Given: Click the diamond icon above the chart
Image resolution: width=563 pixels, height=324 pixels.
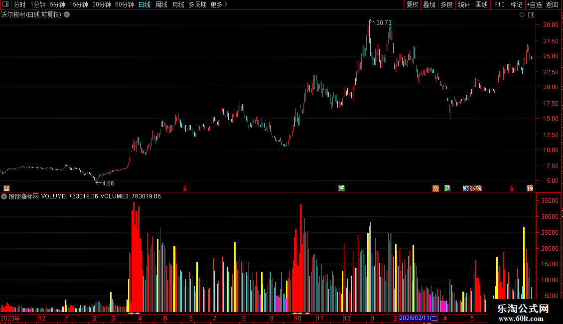Looking at the screenshot, I should (522, 15).
